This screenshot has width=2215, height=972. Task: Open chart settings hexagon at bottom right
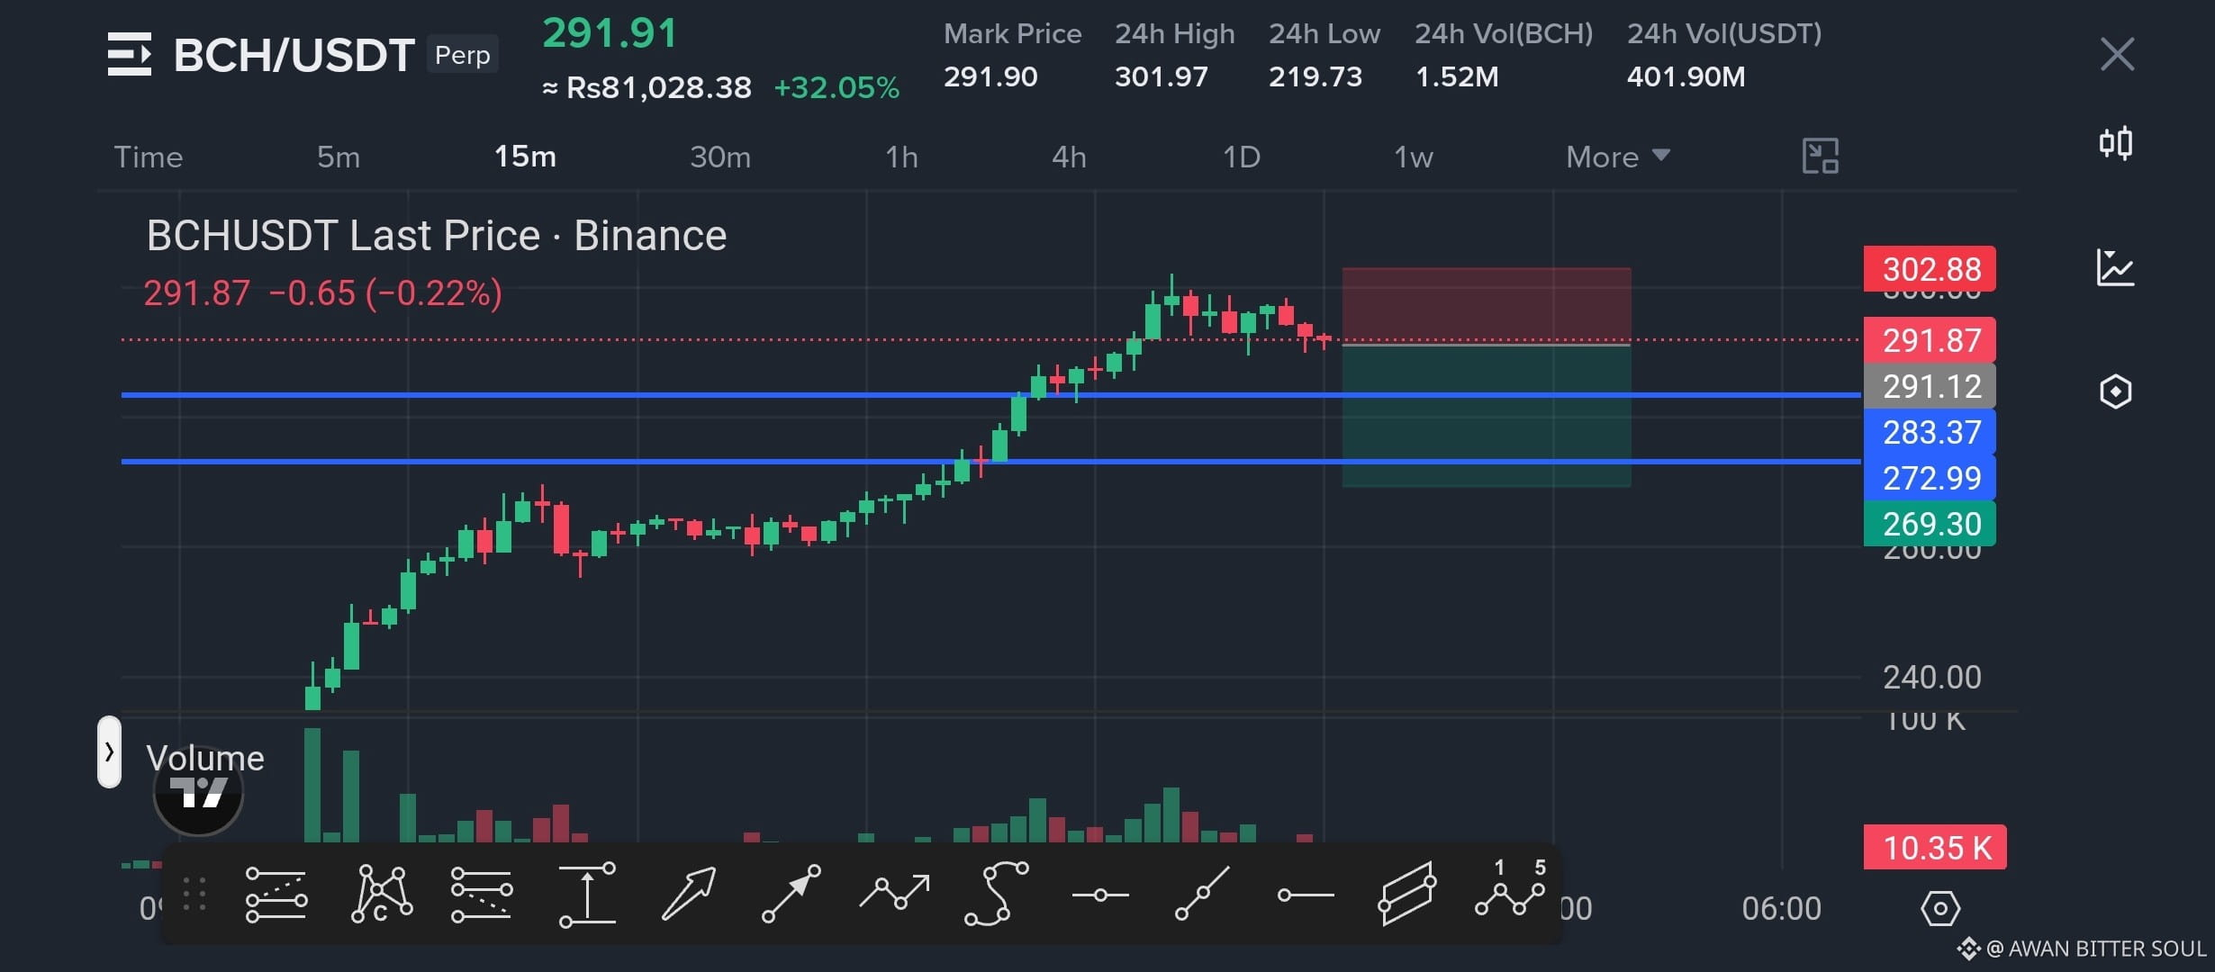(x=1940, y=908)
